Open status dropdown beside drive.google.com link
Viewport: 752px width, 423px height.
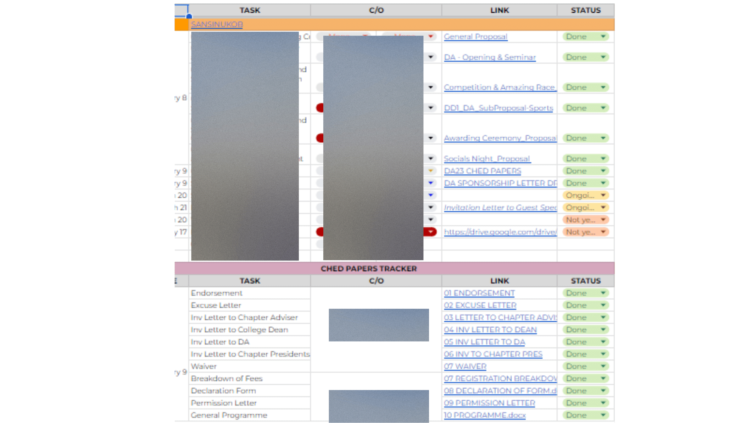[x=603, y=232]
